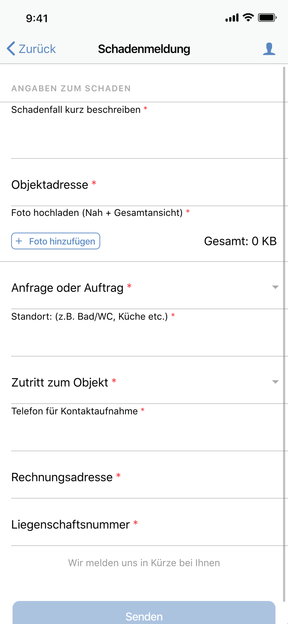Tap the battery status icon
This screenshot has height=624, width=288.
pos(267,18)
